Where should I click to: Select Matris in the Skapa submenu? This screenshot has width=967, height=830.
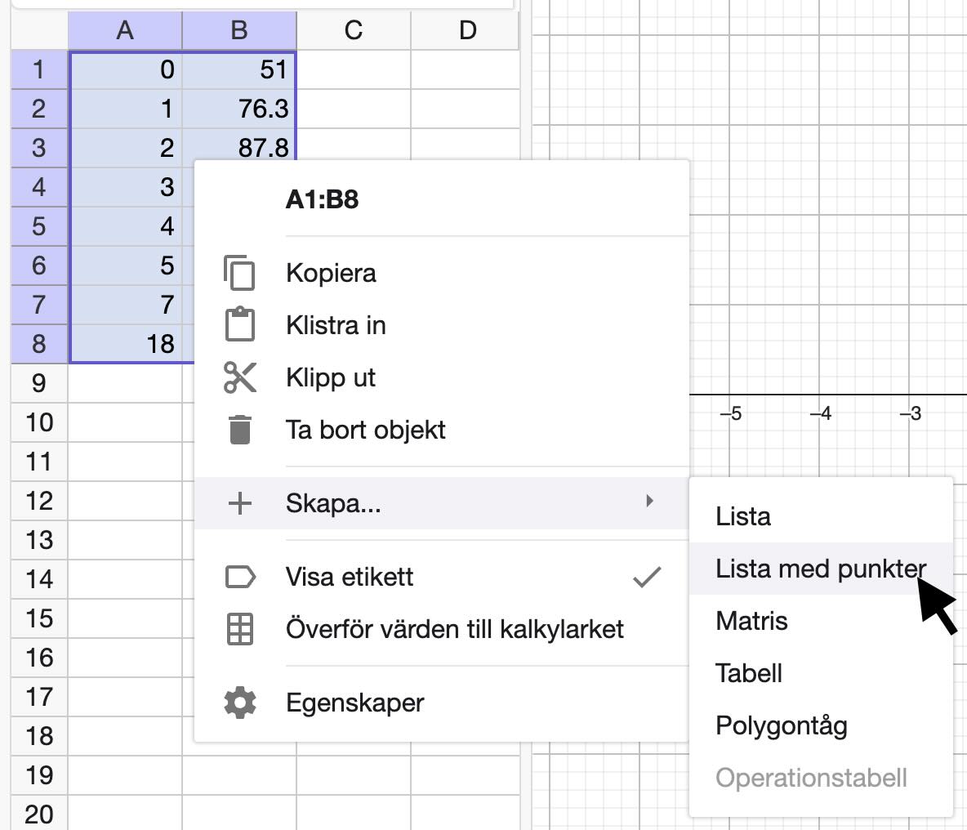click(751, 621)
